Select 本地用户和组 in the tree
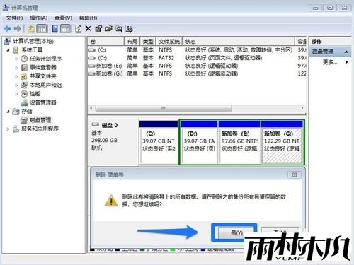Viewport: 354px width, 265px height. (45, 85)
